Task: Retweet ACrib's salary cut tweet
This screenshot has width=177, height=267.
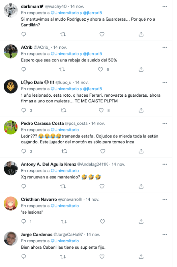Action: (x=62, y=70)
